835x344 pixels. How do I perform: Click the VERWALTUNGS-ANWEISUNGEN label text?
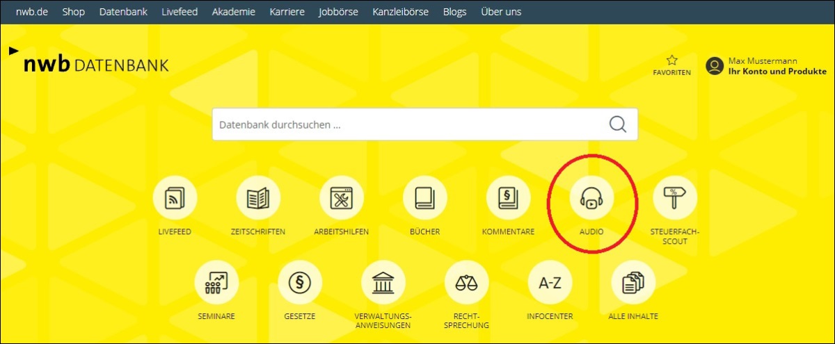[x=383, y=320]
